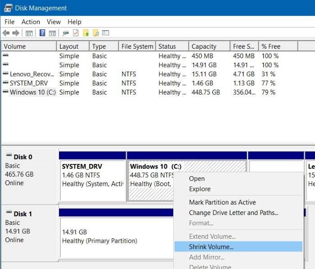Viewport: 315px width, 269px height.
Task: Open the Action menu
Action: (x=31, y=22)
